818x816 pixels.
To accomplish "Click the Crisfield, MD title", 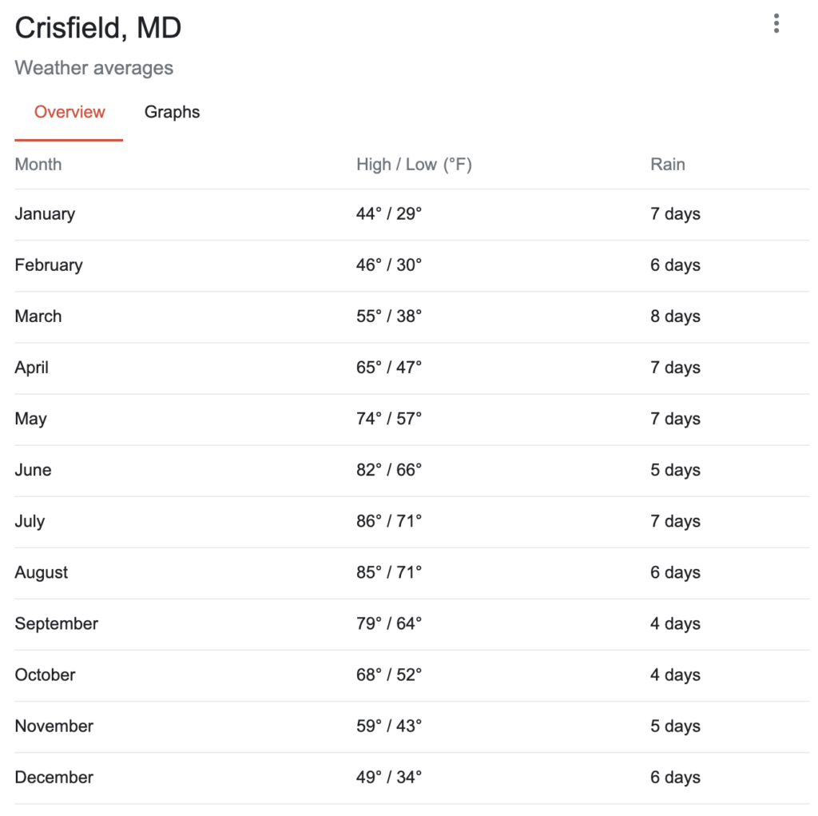I will point(98,29).
